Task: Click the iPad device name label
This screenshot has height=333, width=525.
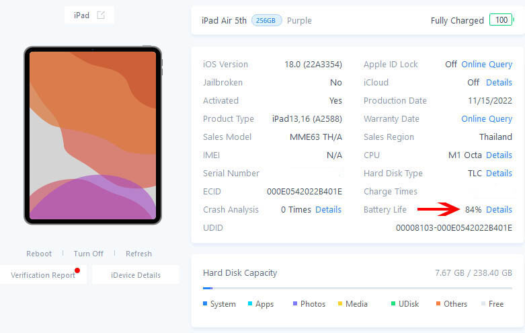Action: pos(82,15)
